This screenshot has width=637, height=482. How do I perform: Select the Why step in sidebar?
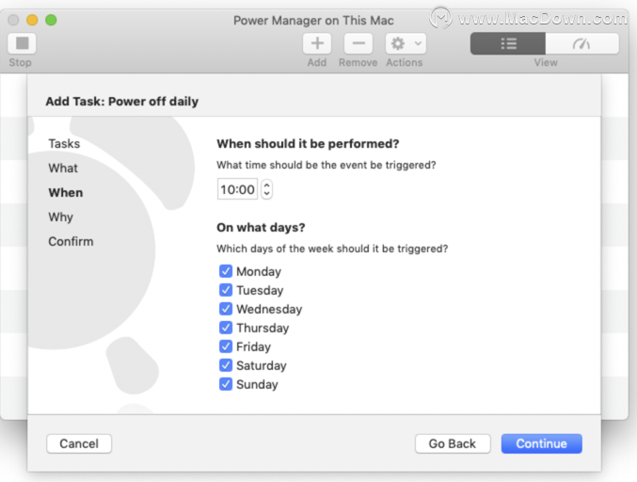(x=60, y=217)
